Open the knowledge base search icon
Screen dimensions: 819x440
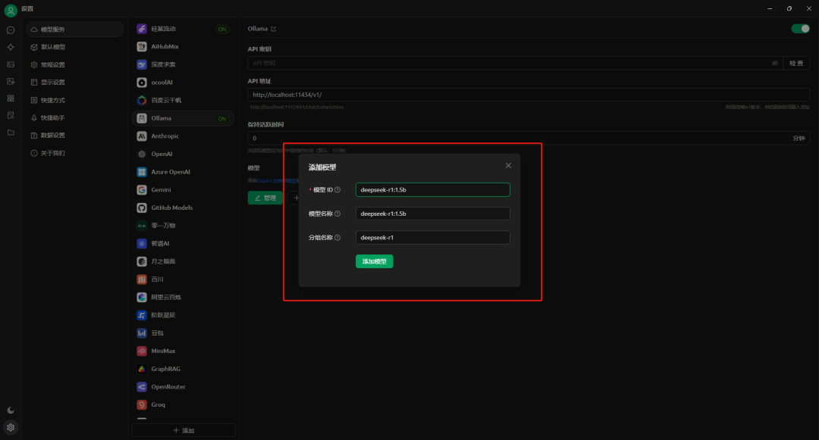[11, 116]
